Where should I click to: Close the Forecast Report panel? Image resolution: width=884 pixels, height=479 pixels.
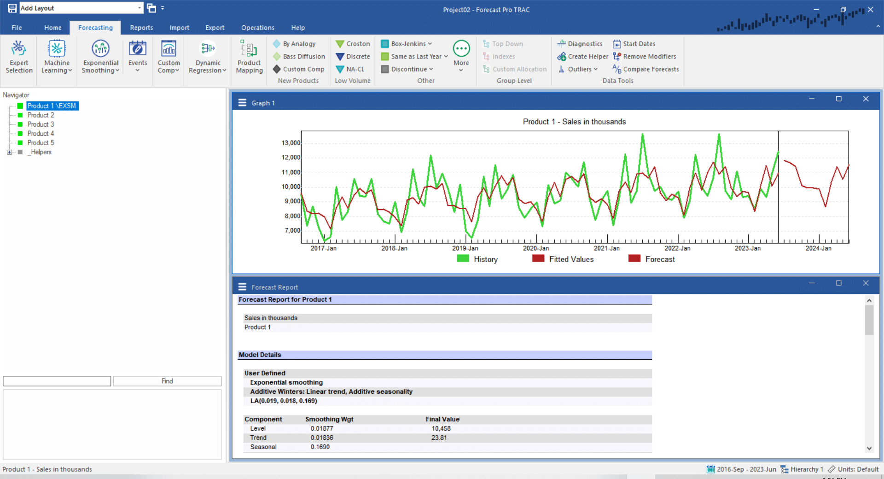pos(866,283)
